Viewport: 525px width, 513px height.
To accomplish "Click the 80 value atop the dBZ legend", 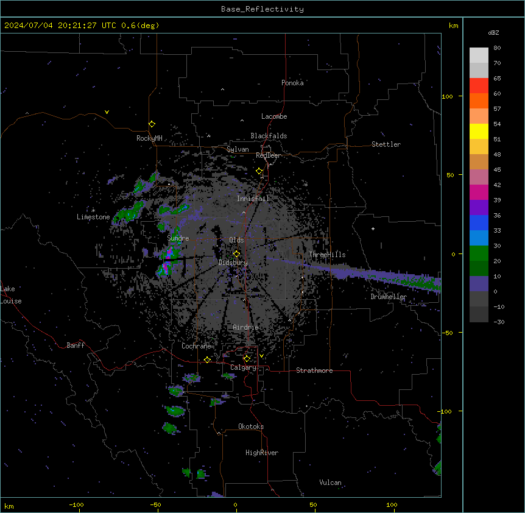I will tap(497, 48).
